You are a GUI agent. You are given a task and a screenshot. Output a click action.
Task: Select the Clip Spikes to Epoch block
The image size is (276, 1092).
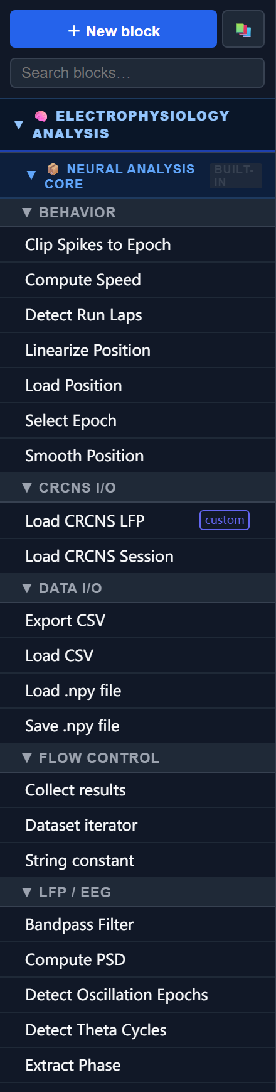(137, 245)
